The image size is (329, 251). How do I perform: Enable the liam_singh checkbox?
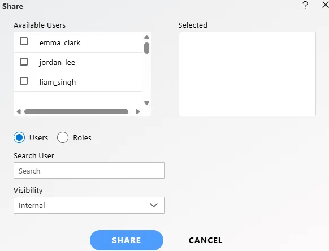24,81
